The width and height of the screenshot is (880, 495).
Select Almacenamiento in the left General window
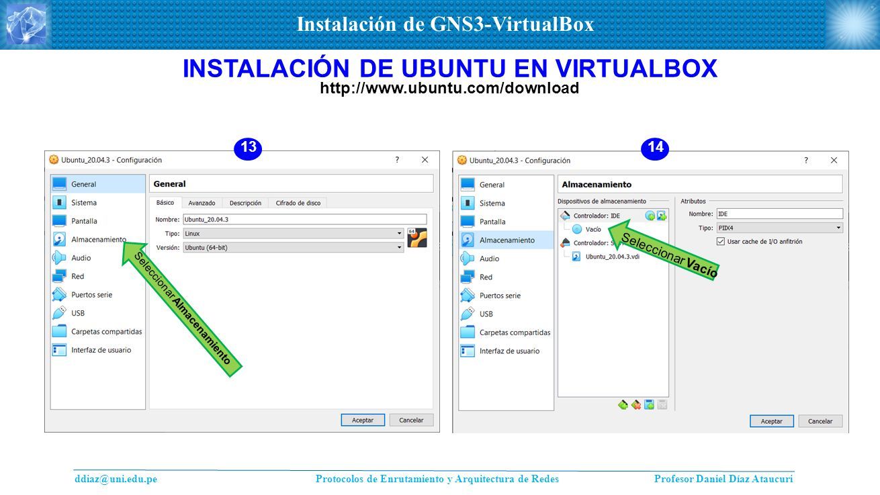tap(98, 239)
